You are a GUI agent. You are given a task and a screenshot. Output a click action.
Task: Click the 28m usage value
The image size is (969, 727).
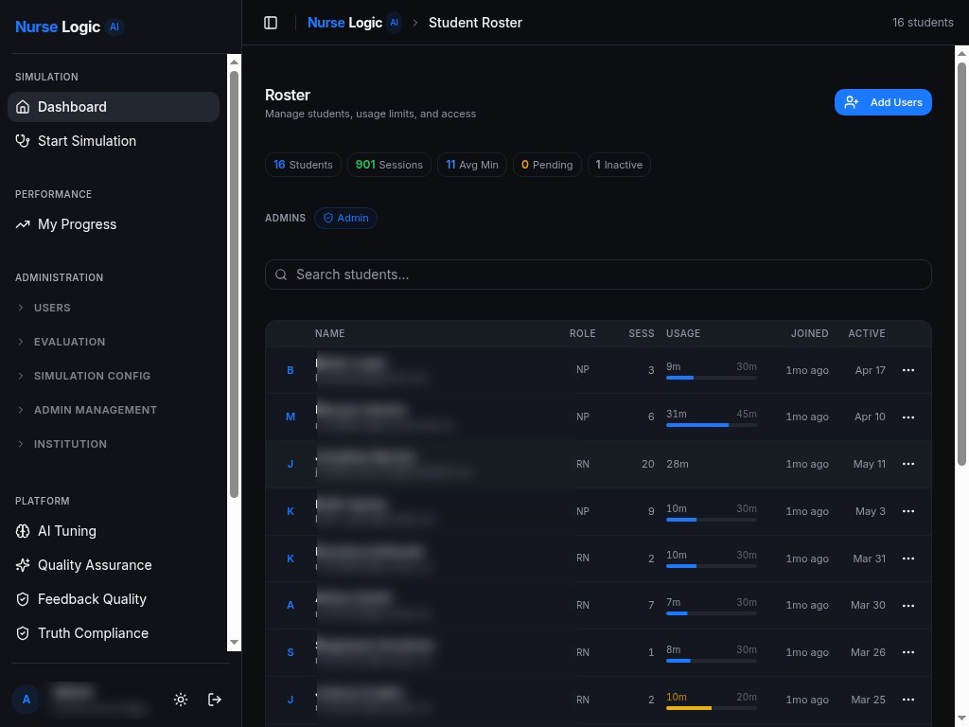coord(678,464)
